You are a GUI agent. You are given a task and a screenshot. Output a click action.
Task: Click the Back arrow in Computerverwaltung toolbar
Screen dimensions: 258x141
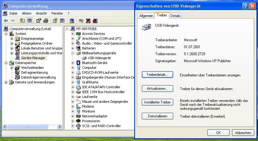click(6, 21)
